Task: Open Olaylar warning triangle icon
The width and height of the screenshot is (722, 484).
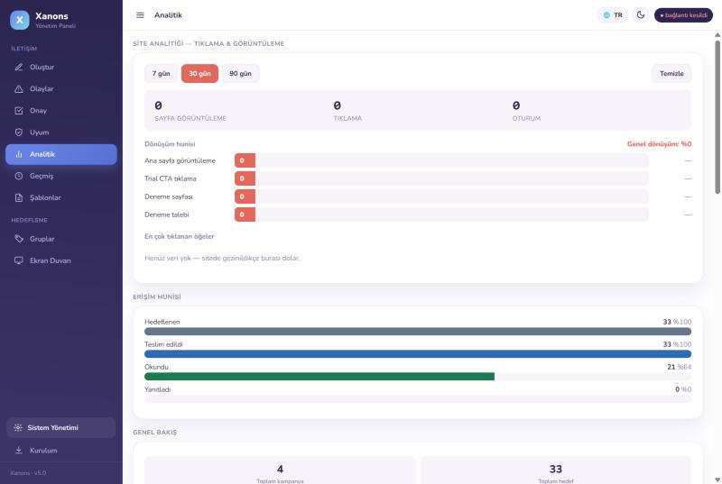Action: 18,88
